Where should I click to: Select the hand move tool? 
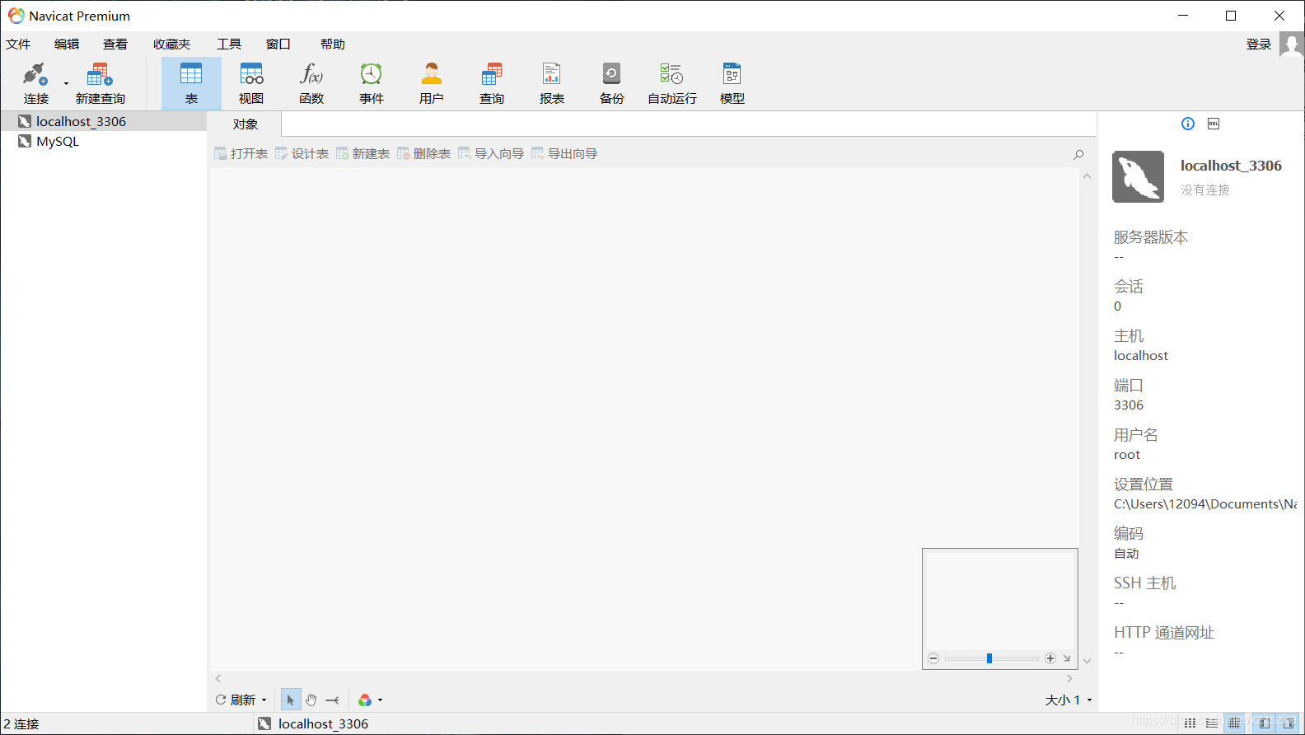[x=311, y=700]
